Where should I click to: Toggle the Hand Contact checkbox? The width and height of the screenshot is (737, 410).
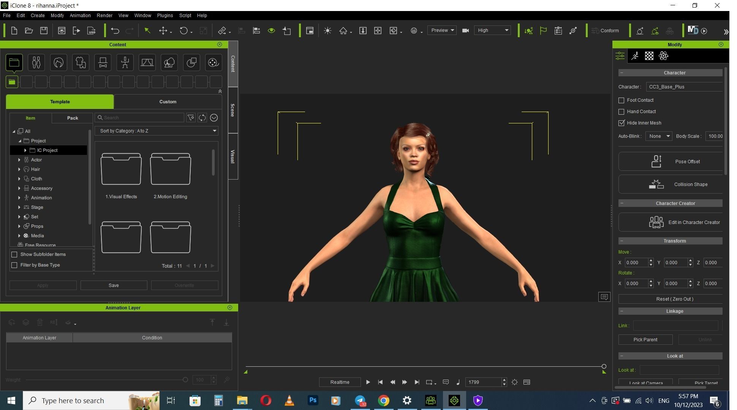pyautogui.click(x=622, y=112)
